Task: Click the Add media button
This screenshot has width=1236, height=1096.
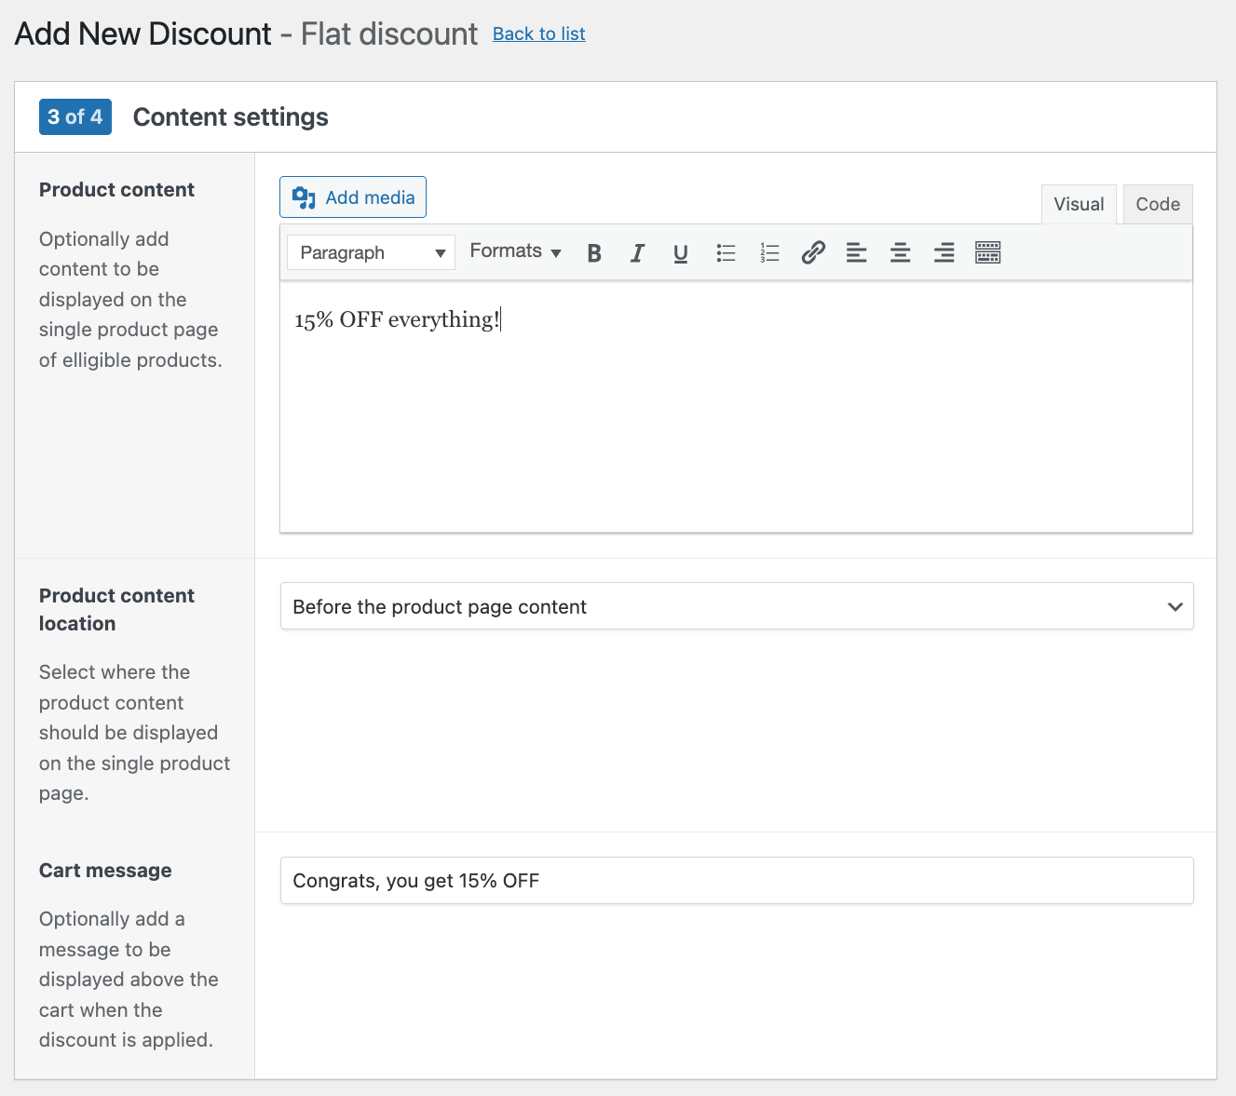Action: (x=353, y=197)
